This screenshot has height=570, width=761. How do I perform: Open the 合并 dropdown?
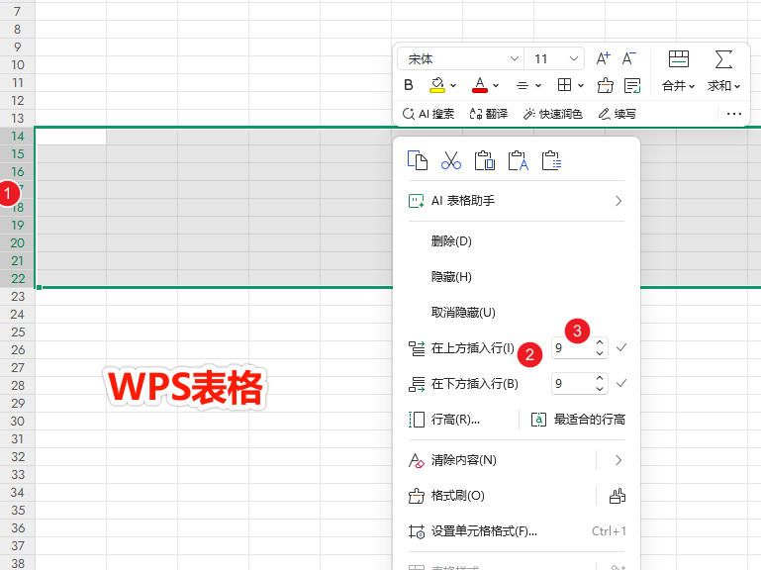(x=679, y=86)
